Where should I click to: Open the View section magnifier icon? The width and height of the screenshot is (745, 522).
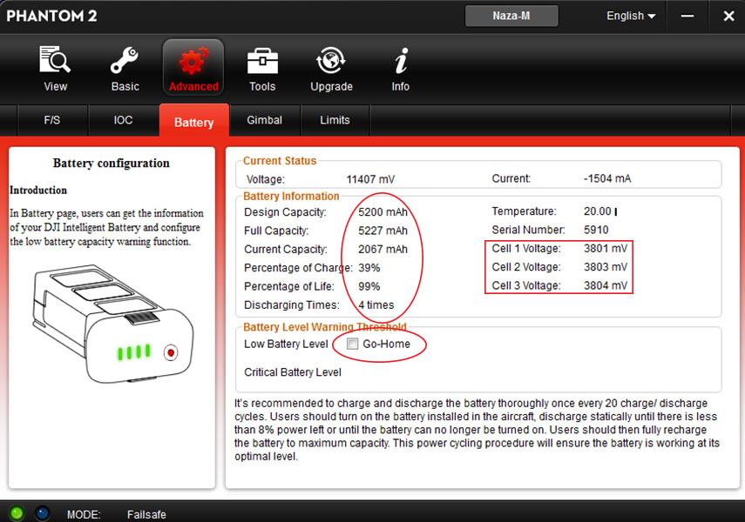55,60
